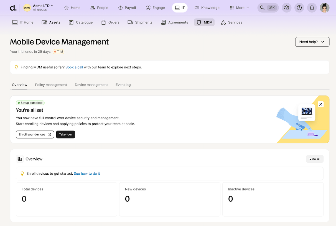Open the See how to do it link
Image resolution: width=336 pixels, height=226 pixels.
(x=87, y=174)
